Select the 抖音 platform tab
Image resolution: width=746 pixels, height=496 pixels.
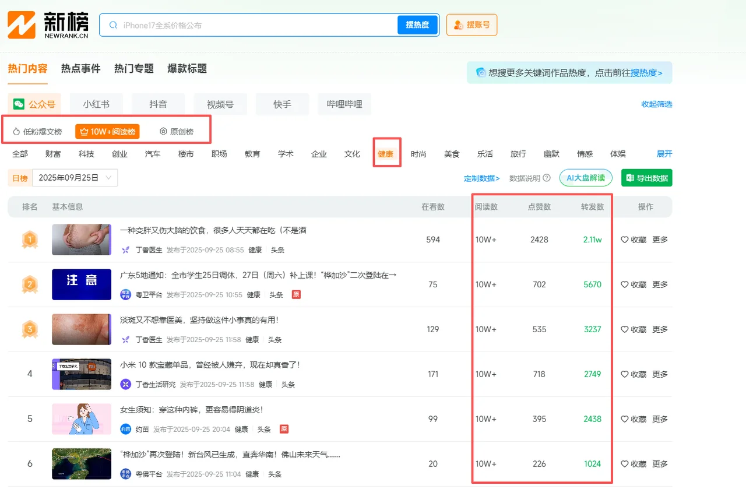coord(158,104)
